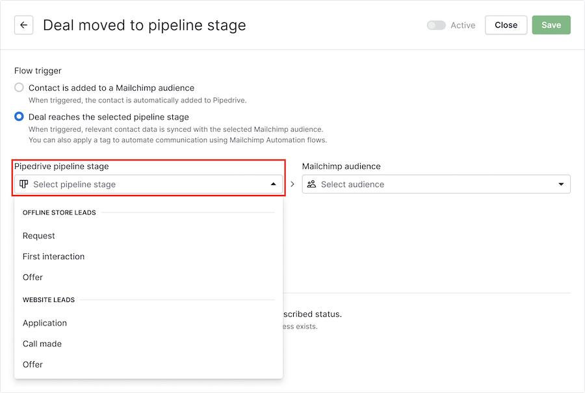Select the Deal moved to pipeline stage title
Viewport: 585px width, 393px height.
144,25
